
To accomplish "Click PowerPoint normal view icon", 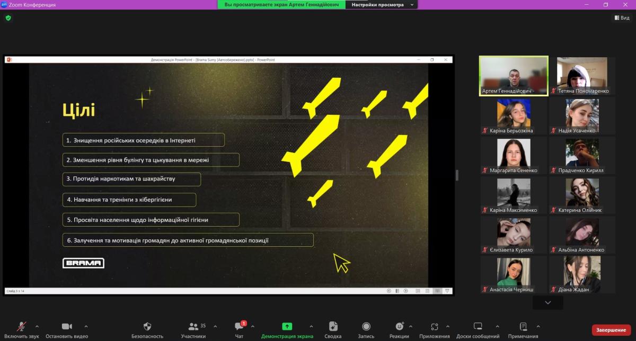I will click(418, 291).
